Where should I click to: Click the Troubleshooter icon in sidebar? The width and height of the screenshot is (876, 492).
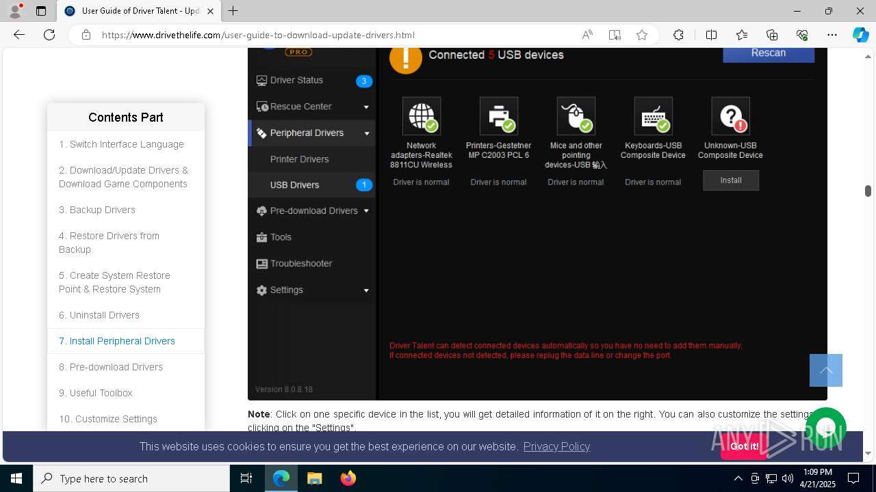(x=261, y=264)
